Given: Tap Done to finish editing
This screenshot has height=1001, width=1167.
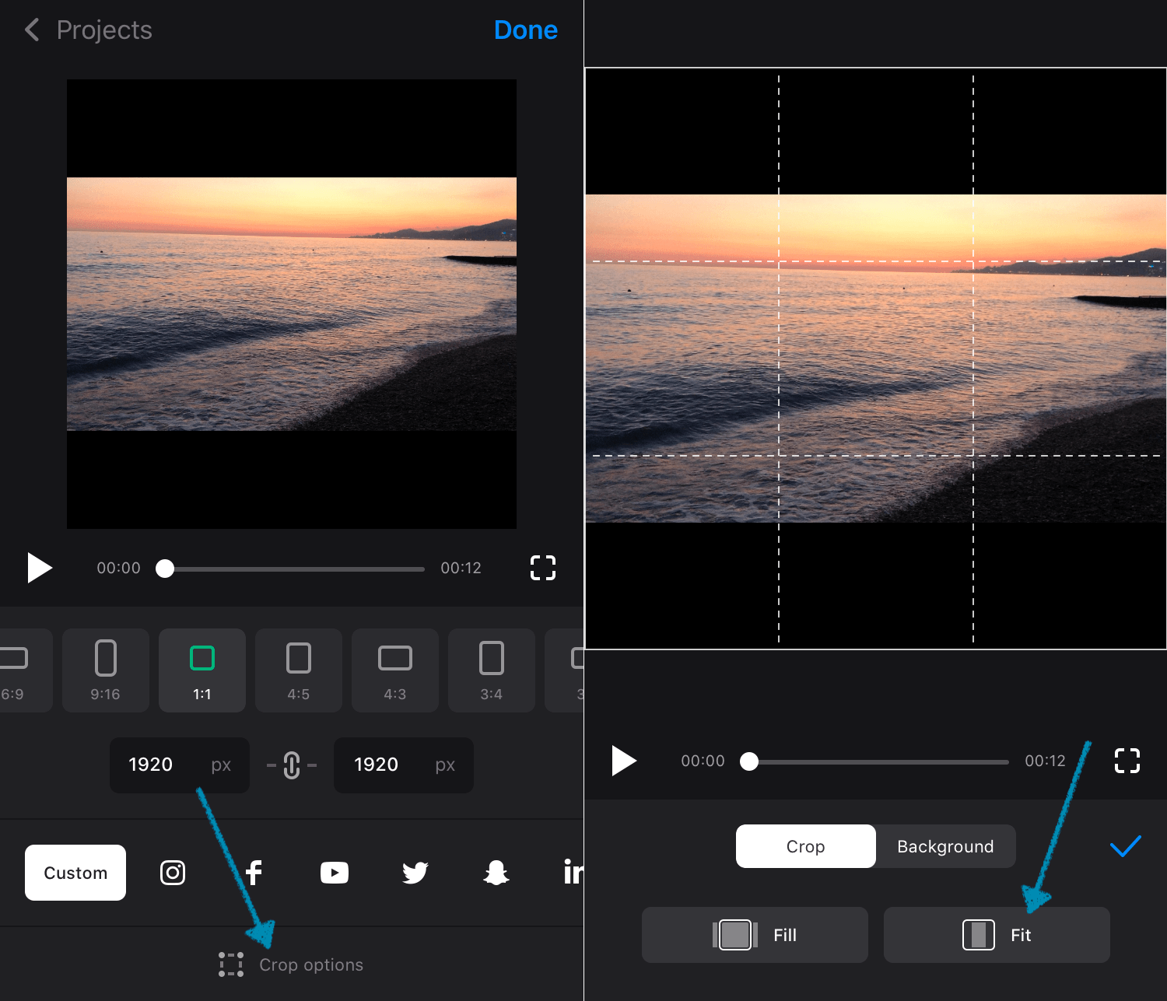Looking at the screenshot, I should pyautogui.click(x=526, y=30).
